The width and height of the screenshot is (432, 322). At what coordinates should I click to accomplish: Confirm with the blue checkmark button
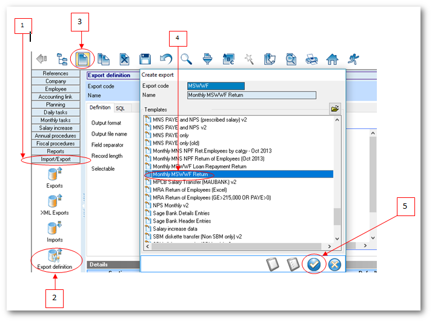click(313, 264)
